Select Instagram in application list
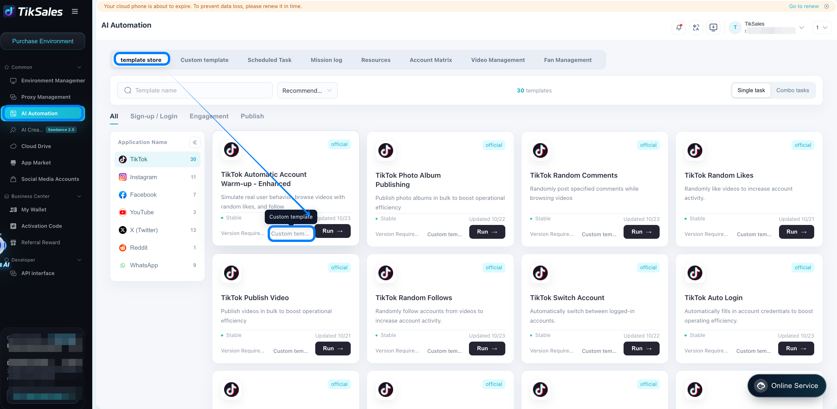This screenshot has height=409, width=837. point(157,177)
